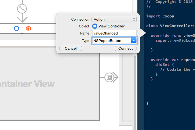Click the downward segue arrowhead above the scene
This screenshot has height=130, width=195.
(x=22, y=19)
